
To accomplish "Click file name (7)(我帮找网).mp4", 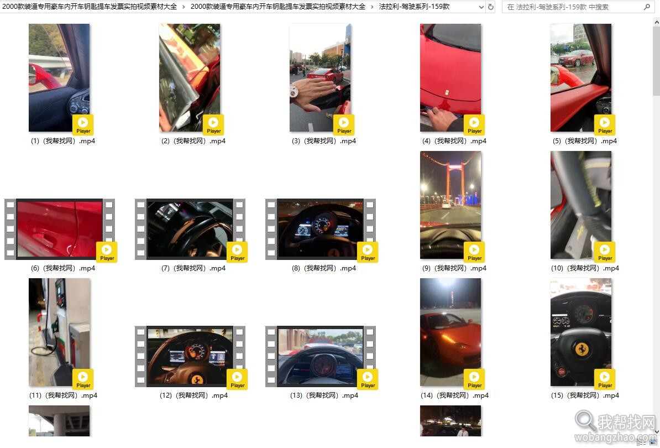I will tap(193, 268).
